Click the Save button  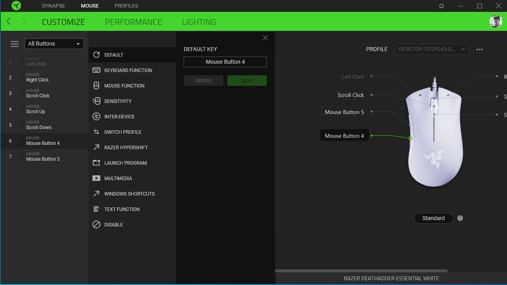pyautogui.click(x=247, y=81)
